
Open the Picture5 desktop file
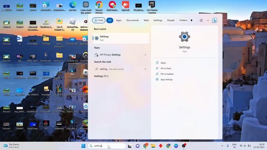point(7,58)
